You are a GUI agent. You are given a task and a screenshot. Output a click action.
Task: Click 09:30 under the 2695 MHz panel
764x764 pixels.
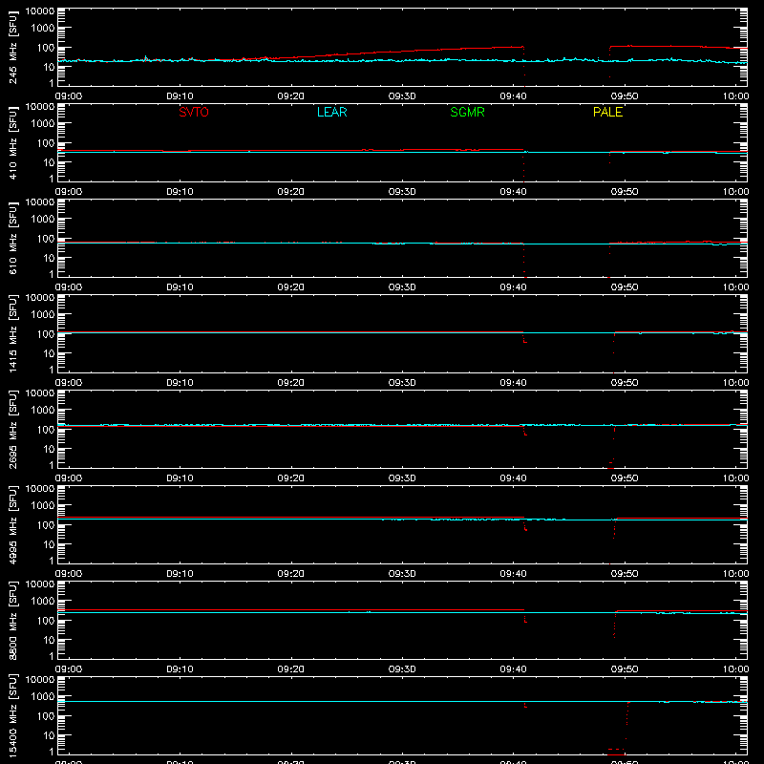(402, 478)
